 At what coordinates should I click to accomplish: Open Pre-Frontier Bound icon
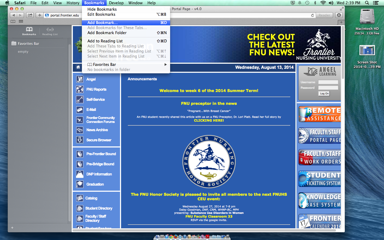pyautogui.click(x=79, y=154)
